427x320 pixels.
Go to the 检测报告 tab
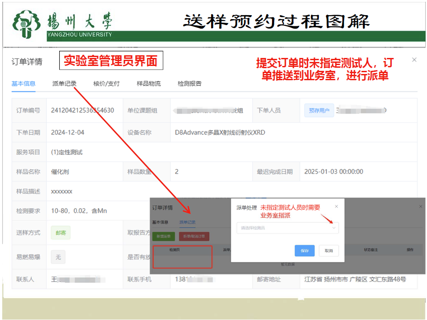pyautogui.click(x=189, y=83)
